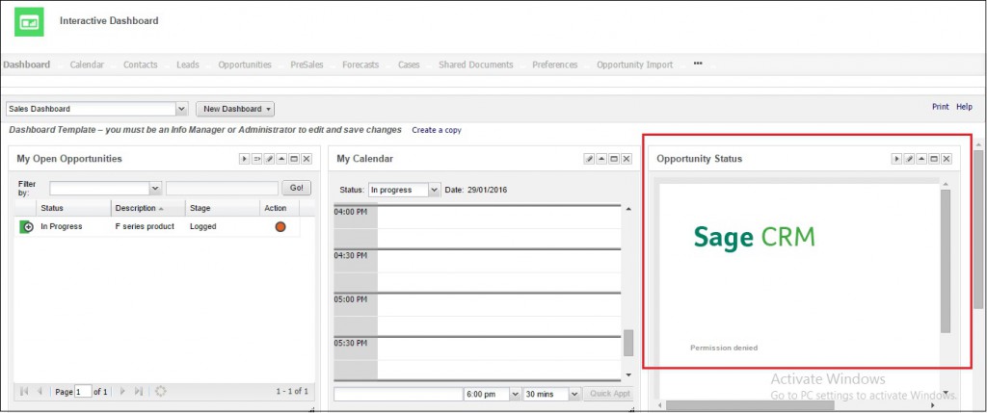
Task: Click the refresh icon in opportunities pager
Action: 161,391
